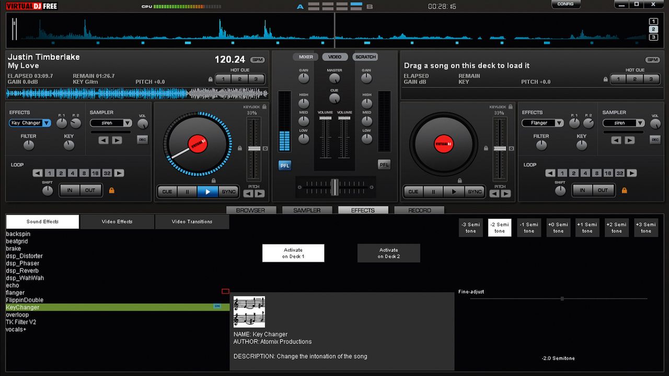Click Activate on Deck 2 button
Viewport: 669px width, 376px height.
(x=388, y=253)
